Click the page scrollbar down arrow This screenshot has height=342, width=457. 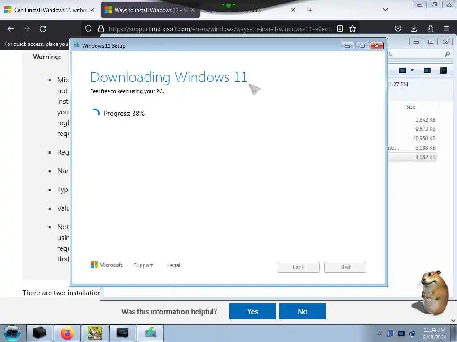click(x=453, y=321)
